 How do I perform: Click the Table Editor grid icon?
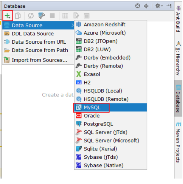click(x=65, y=16)
